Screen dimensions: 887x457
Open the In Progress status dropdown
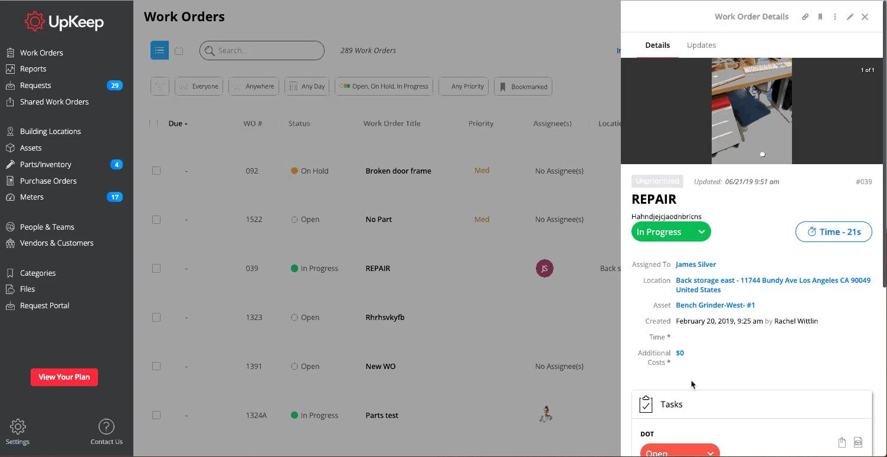pyautogui.click(x=671, y=232)
